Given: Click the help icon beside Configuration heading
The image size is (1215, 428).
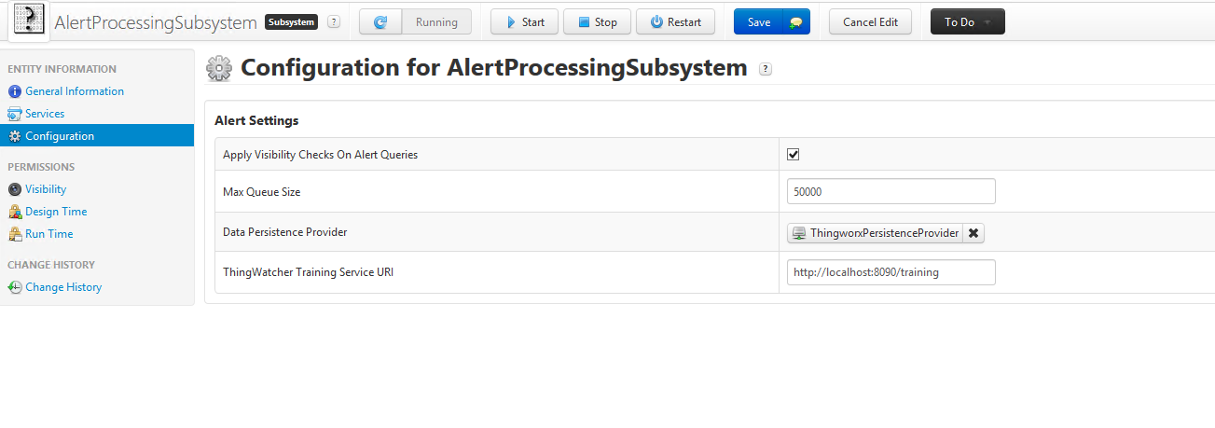Looking at the screenshot, I should (x=766, y=68).
